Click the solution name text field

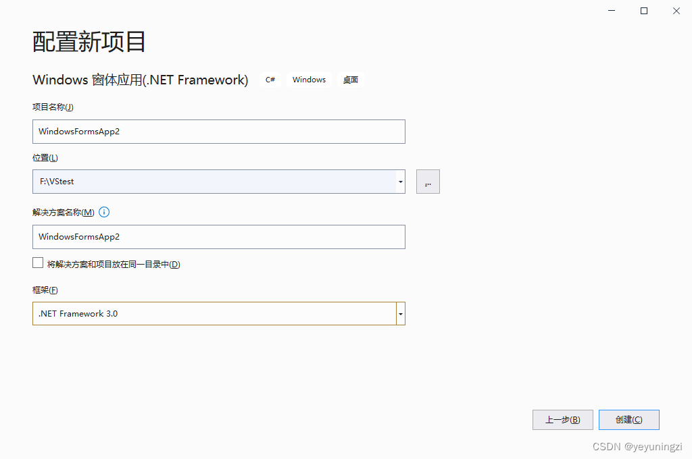(218, 237)
